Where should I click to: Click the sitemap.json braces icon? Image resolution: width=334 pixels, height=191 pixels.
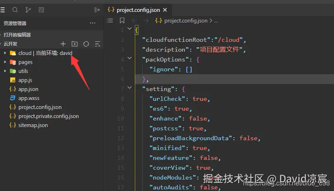pos(13,125)
